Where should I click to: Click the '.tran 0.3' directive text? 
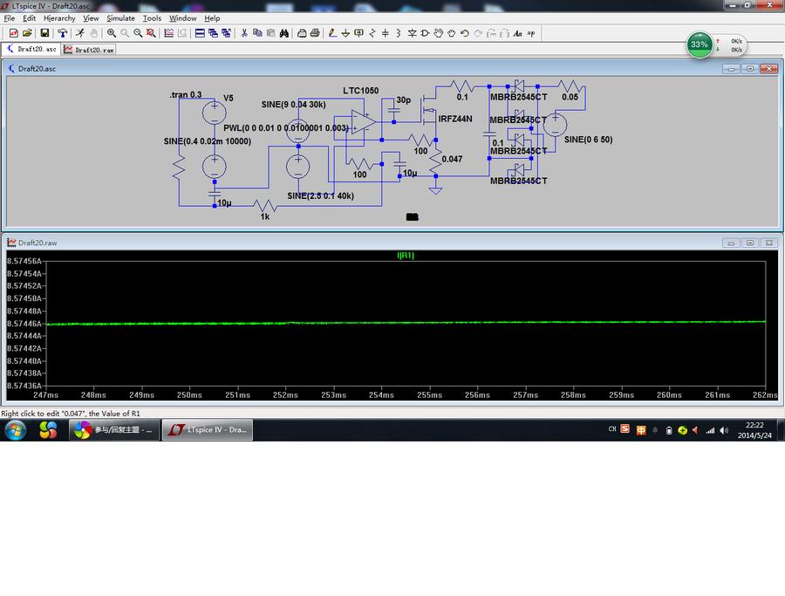pyautogui.click(x=186, y=94)
